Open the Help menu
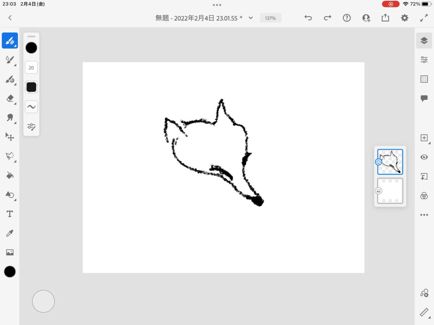The width and height of the screenshot is (434, 325). (347, 18)
